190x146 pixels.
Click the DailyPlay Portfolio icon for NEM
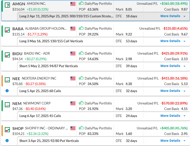coord(81,103)
